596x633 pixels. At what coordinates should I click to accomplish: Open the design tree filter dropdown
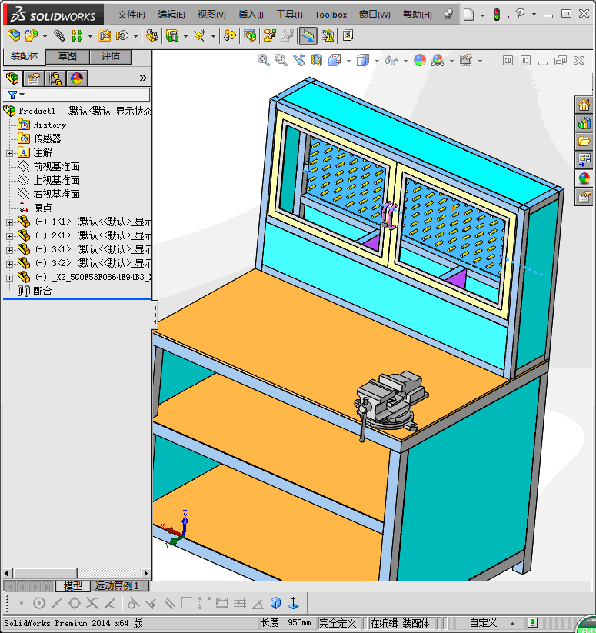[16, 95]
